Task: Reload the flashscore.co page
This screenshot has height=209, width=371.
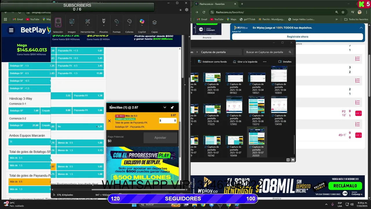Action: (204, 12)
